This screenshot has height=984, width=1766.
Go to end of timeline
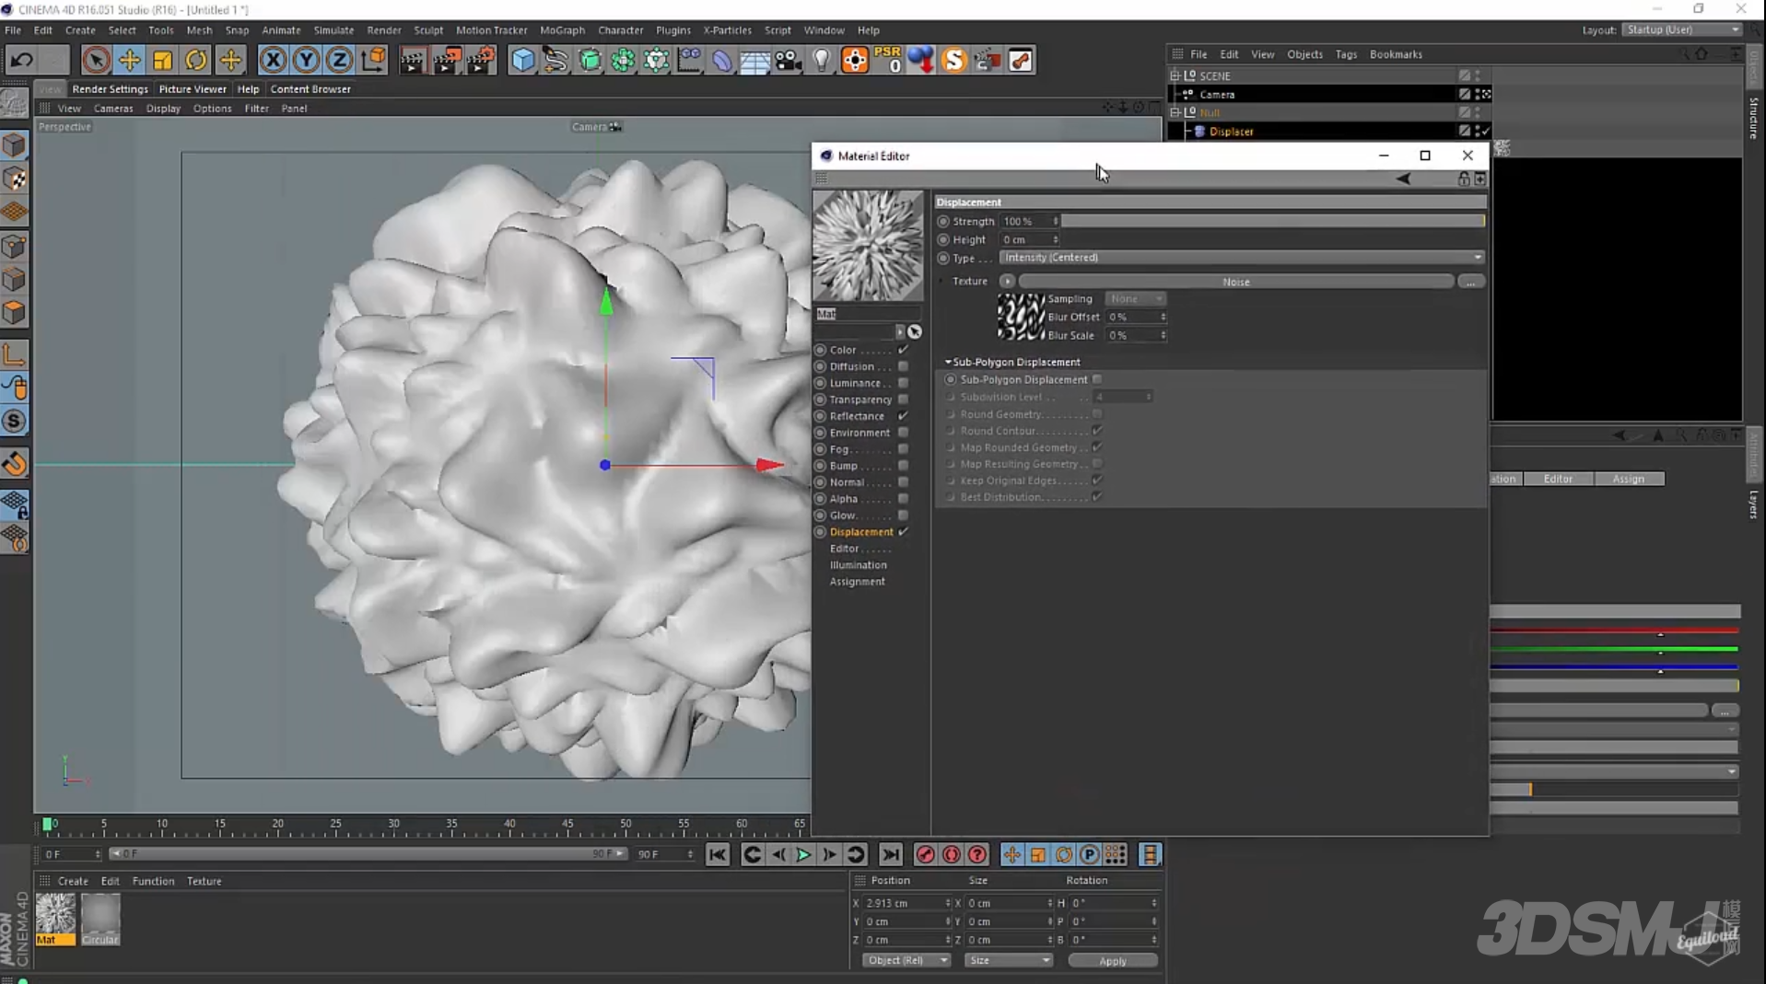click(x=890, y=855)
